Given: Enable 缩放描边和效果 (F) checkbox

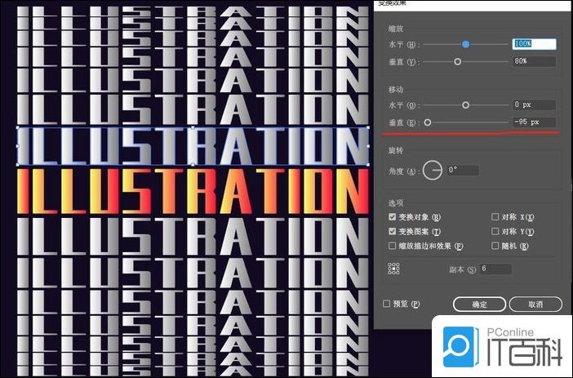Looking at the screenshot, I should click(393, 246).
